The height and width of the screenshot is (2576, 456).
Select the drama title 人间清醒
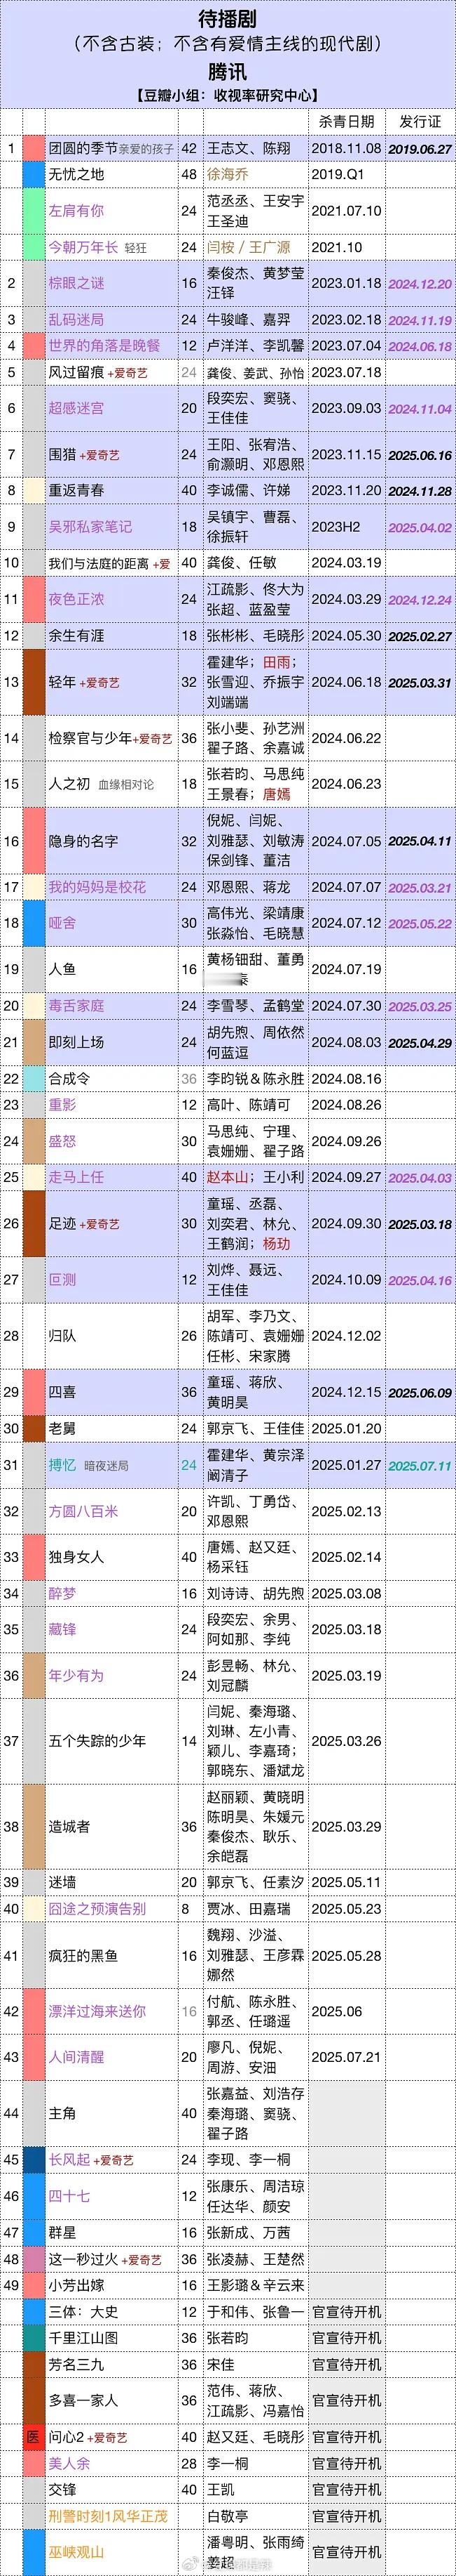(x=76, y=2057)
